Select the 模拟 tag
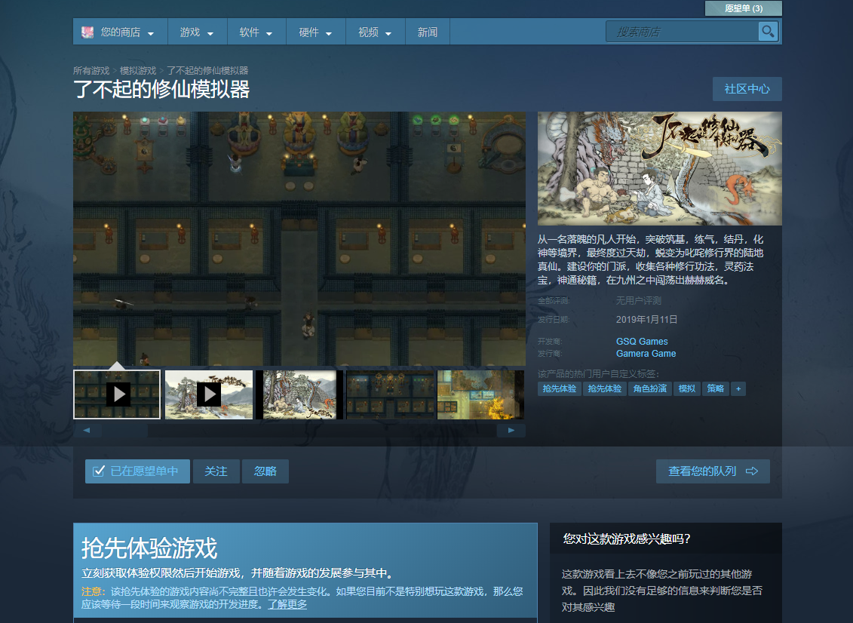 point(686,388)
